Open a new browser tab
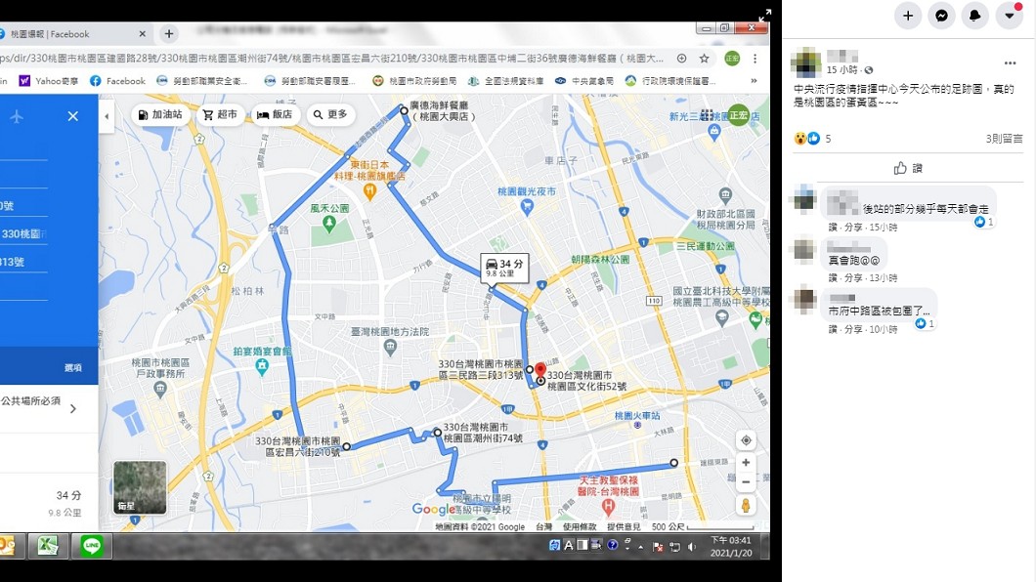This screenshot has height=582, width=1036. [169, 33]
